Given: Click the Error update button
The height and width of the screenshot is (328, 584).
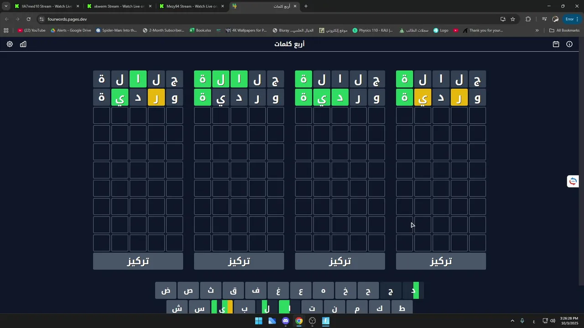Looking at the screenshot, I should coord(572,19).
